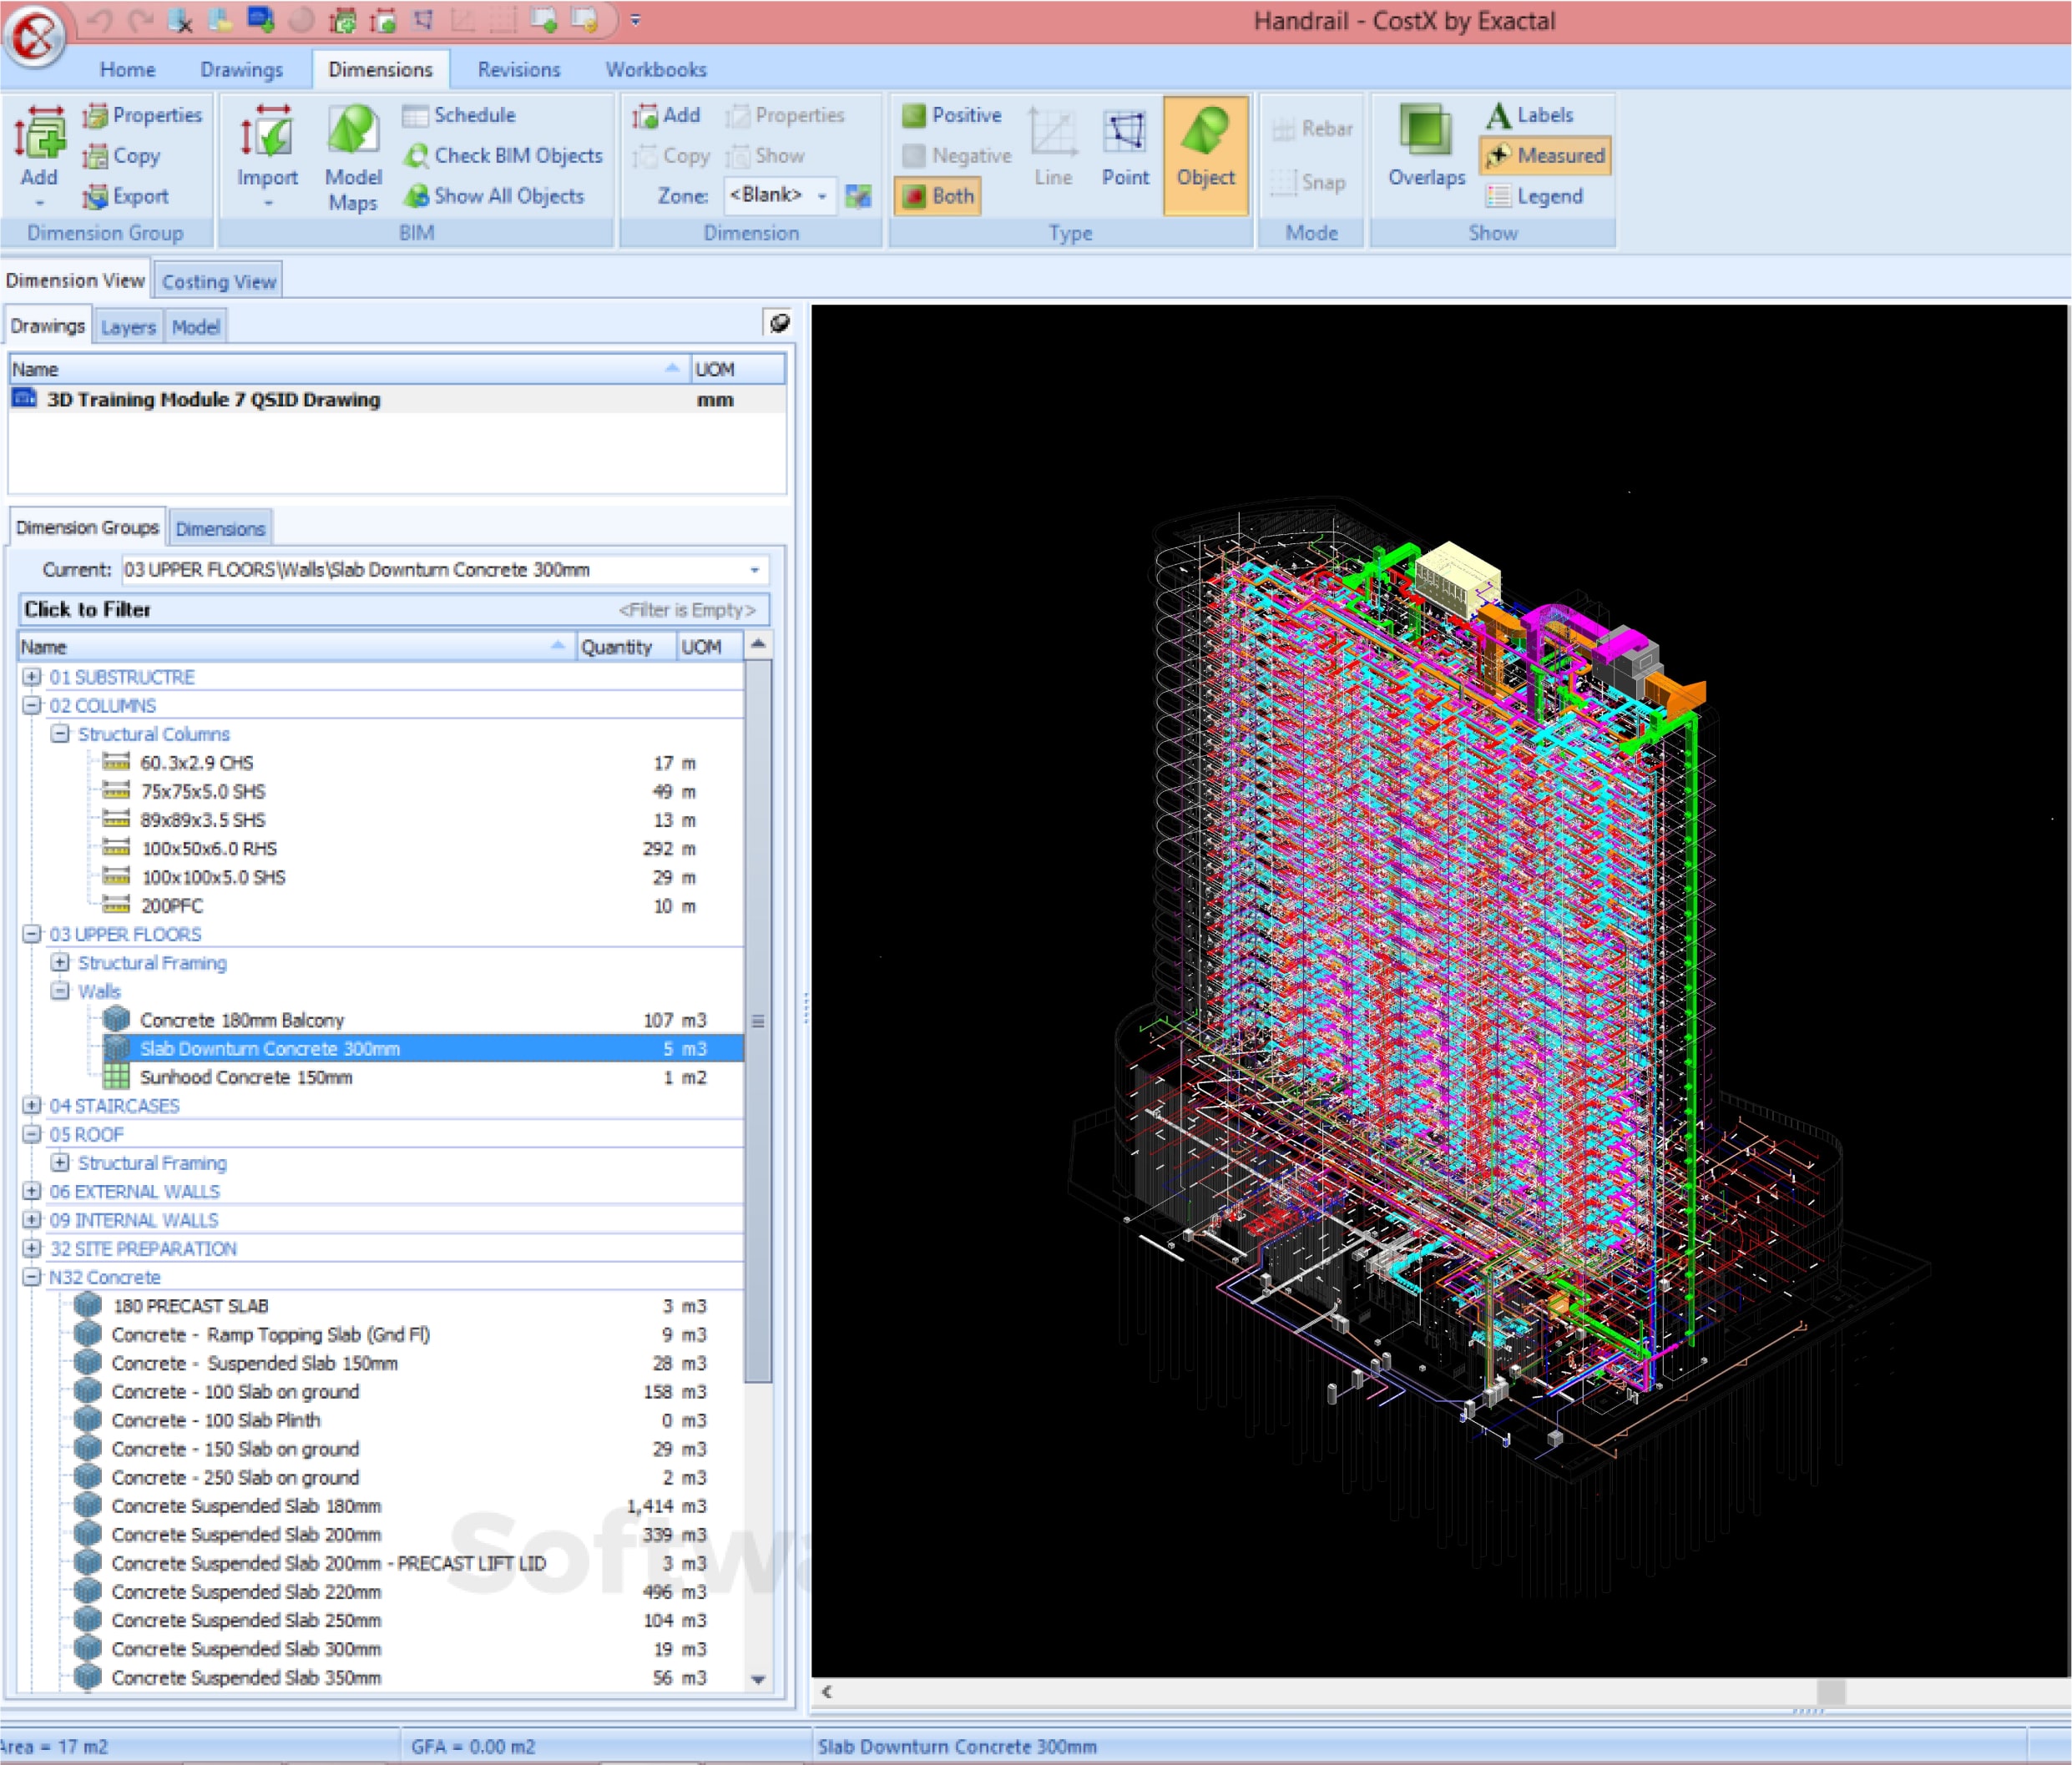Viewport: 2072px width, 1765px height.
Task: Select the Line dimension type
Action: pos(1053,147)
